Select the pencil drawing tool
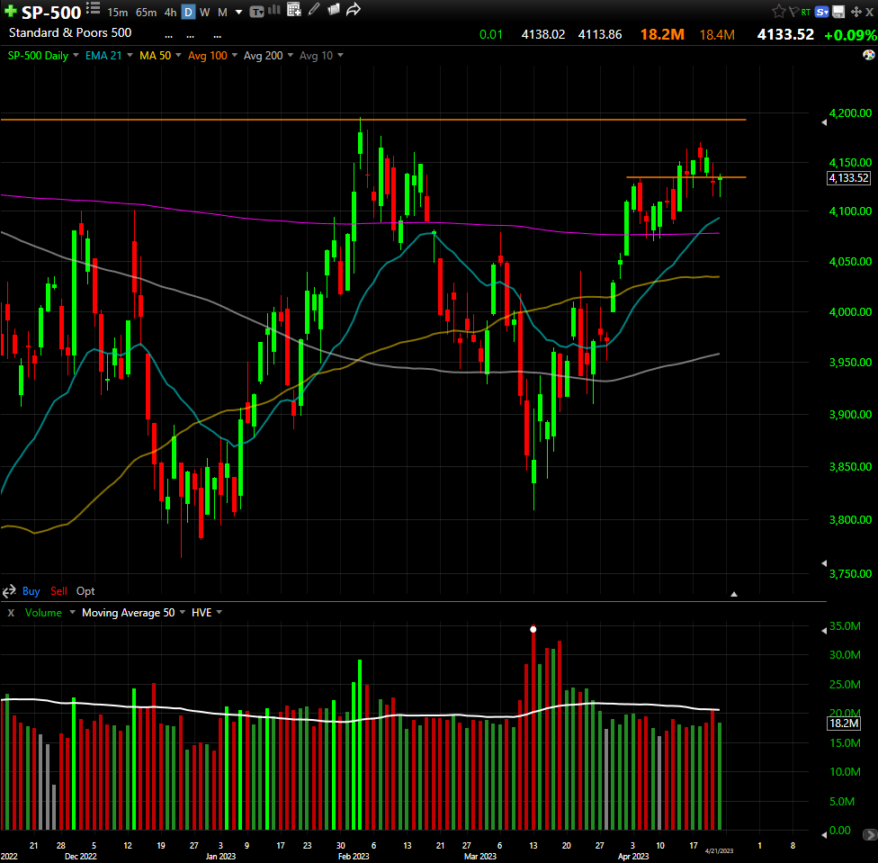 coord(314,9)
